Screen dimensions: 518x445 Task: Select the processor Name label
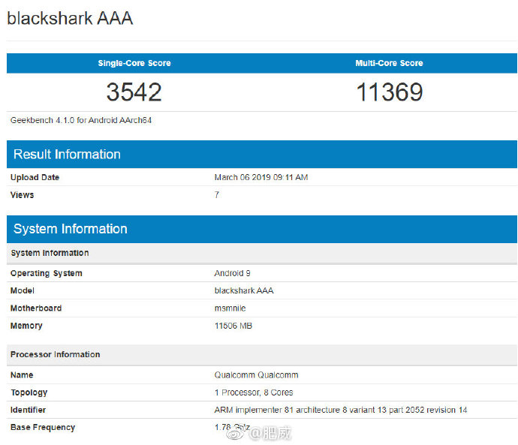point(22,375)
